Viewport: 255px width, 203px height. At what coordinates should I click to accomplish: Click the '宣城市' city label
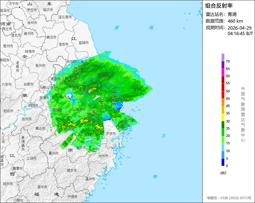[57, 110]
